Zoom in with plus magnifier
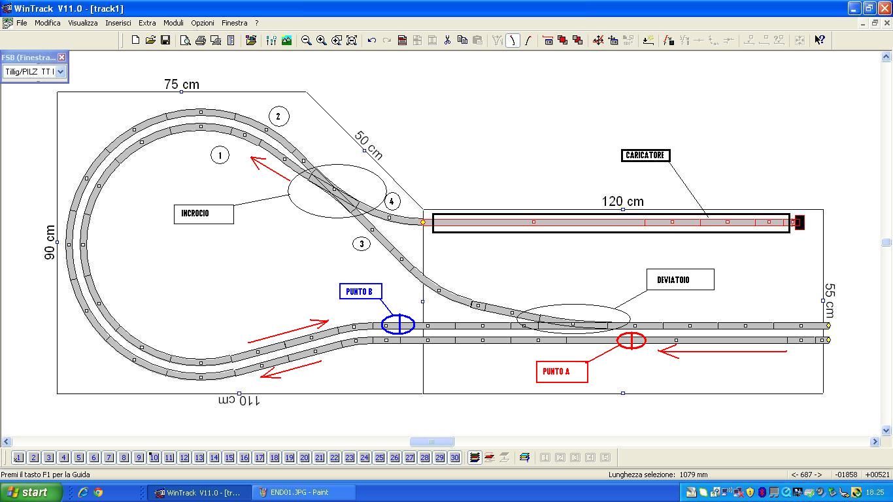The height and width of the screenshot is (502, 893). pos(321,40)
